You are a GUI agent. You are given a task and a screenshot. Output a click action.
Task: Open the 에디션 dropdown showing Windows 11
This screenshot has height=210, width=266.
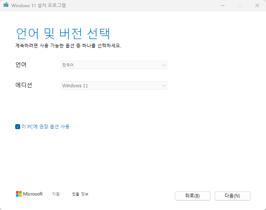click(114, 85)
